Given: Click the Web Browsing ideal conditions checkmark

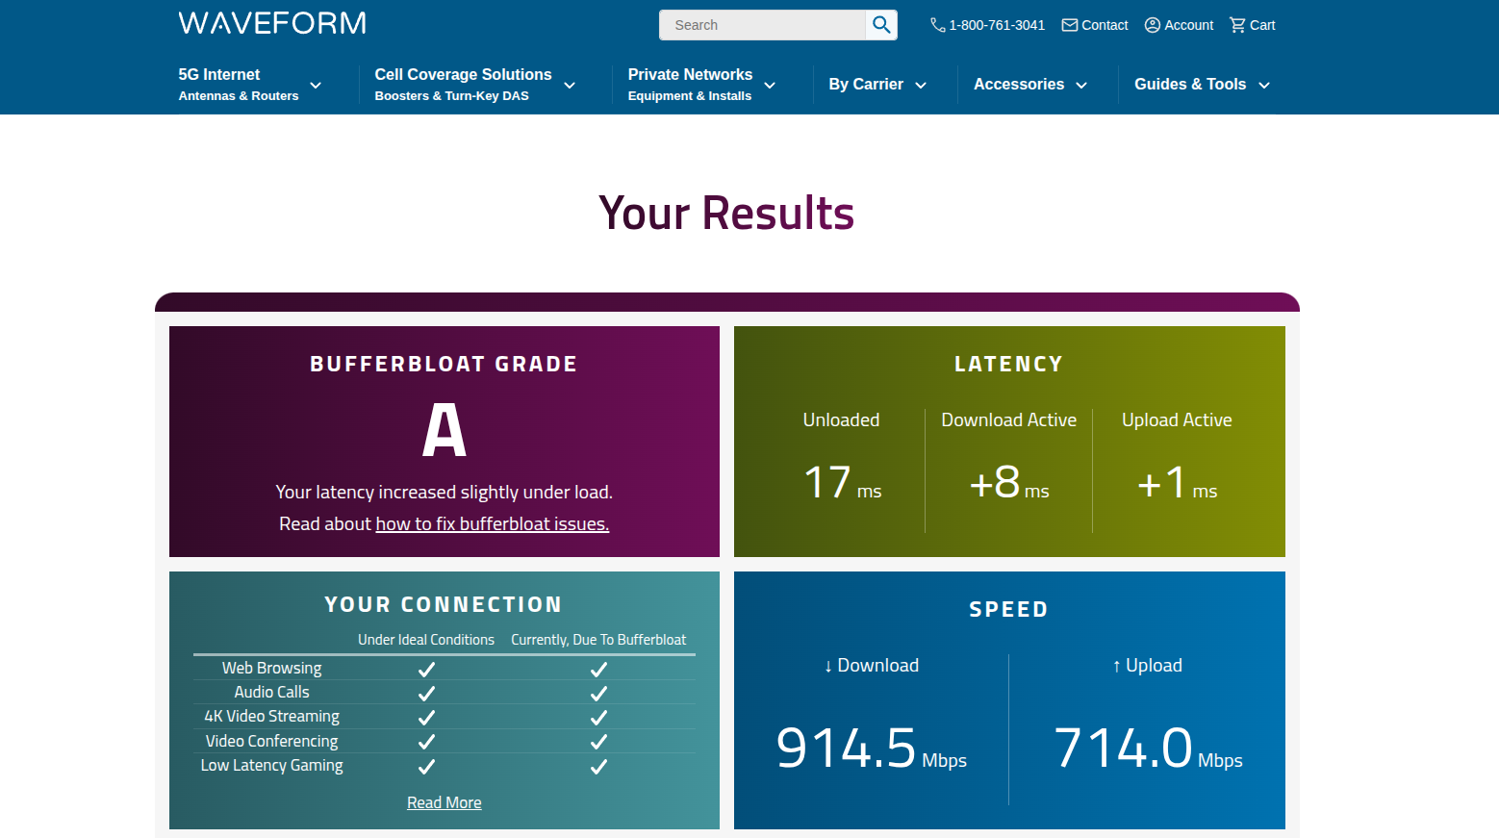Looking at the screenshot, I should 426,669.
